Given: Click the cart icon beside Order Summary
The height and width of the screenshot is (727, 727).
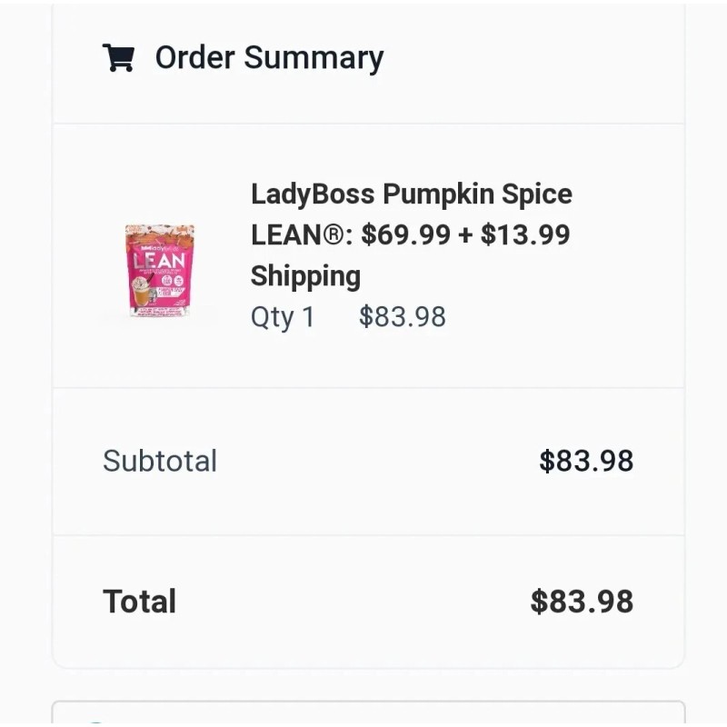Looking at the screenshot, I should pyautogui.click(x=119, y=56).
